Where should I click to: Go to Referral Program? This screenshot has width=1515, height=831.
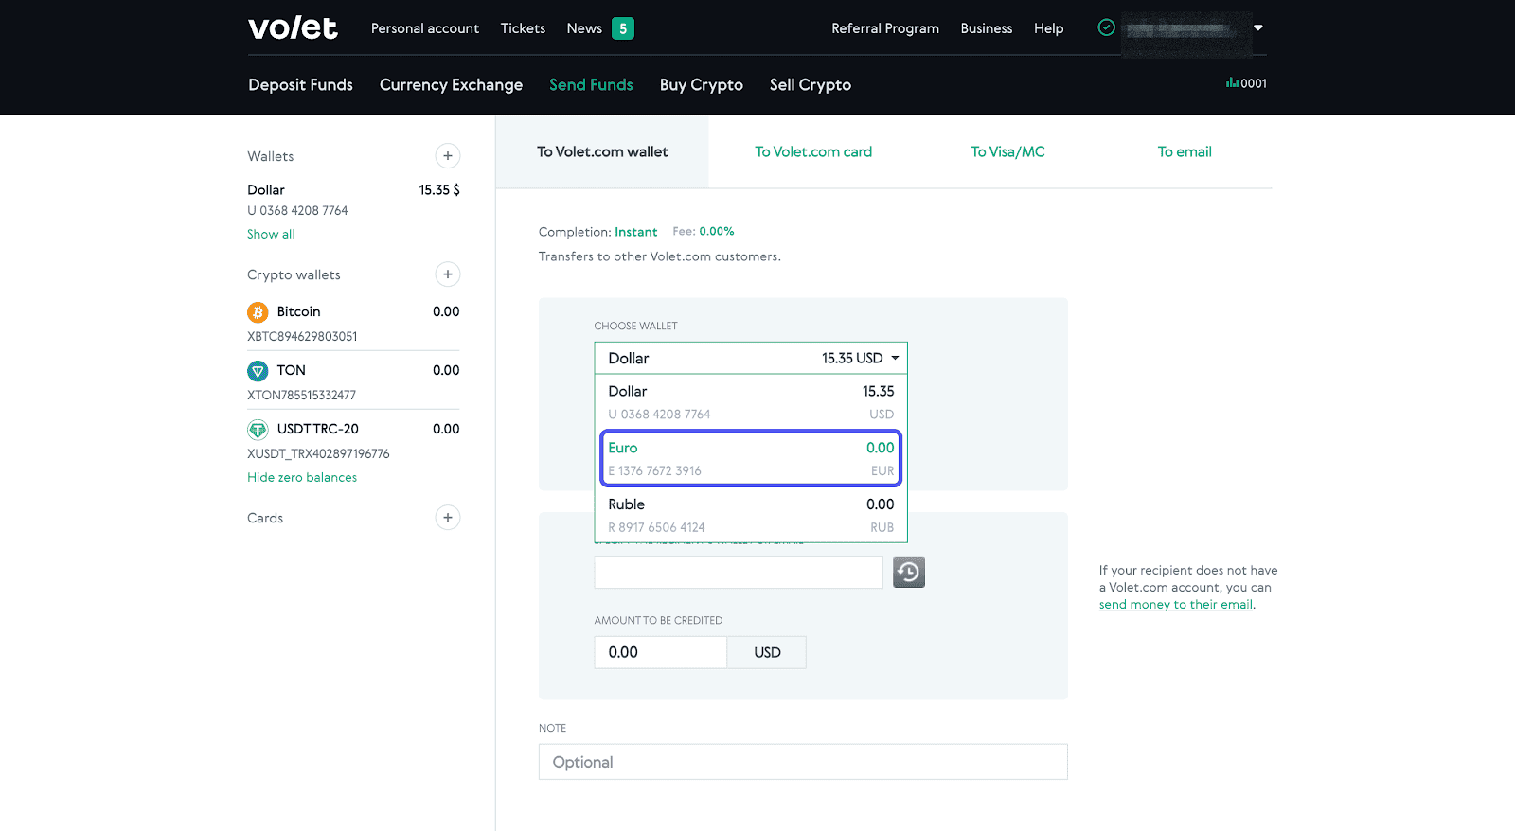pyautogui.click(x=885, y=28)
